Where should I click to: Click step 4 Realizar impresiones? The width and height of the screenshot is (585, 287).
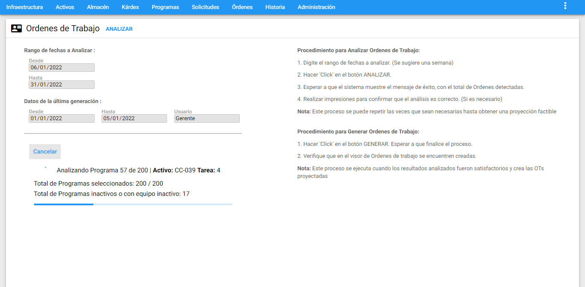click(x=400, y=99)
